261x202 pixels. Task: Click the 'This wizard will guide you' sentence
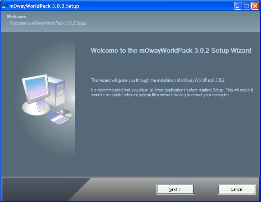tap(158, 80)
